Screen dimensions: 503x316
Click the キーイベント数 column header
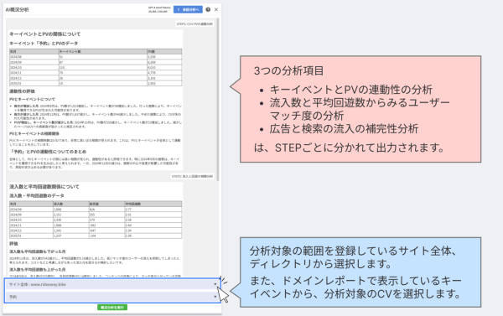[x=102, y=51]
